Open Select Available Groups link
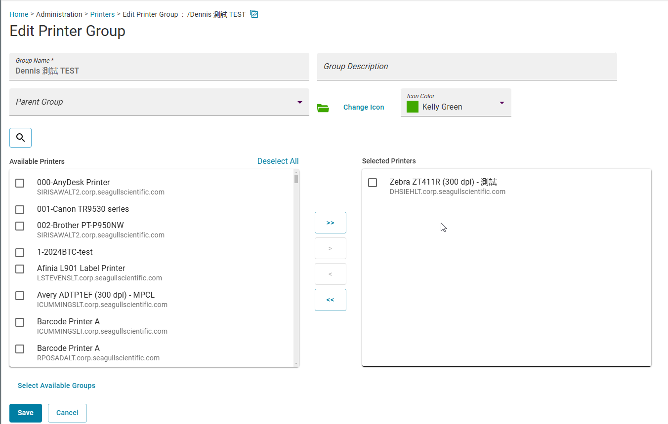Image resolution: width=668 pixels, height=424 pixels. point(56,385)
